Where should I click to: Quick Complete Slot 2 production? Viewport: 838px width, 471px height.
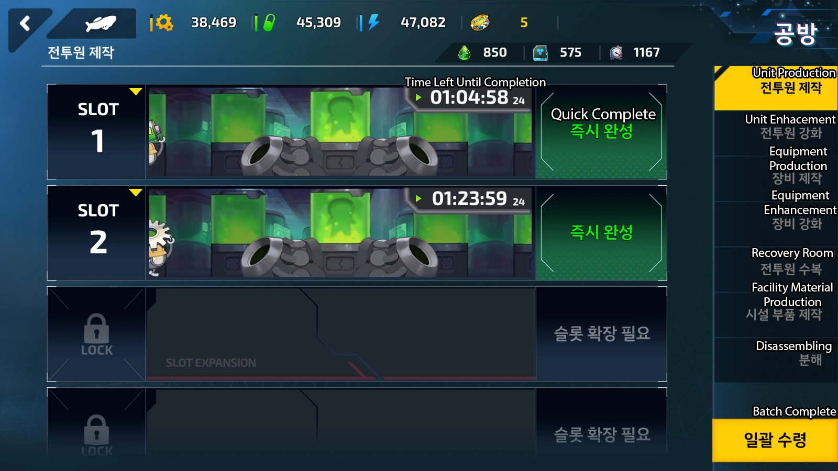(601, 232)
